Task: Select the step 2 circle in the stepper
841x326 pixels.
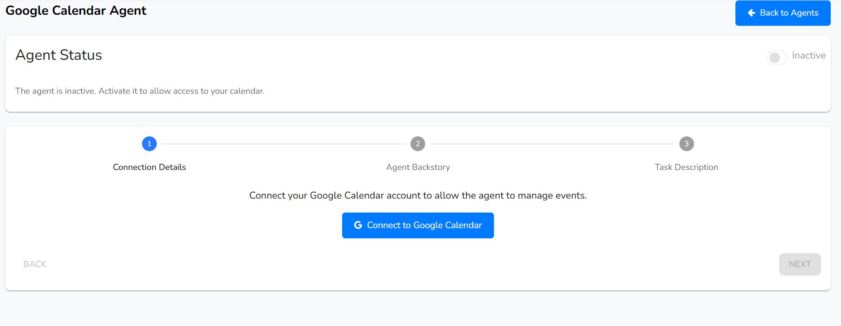Action: tap(418, 144)
